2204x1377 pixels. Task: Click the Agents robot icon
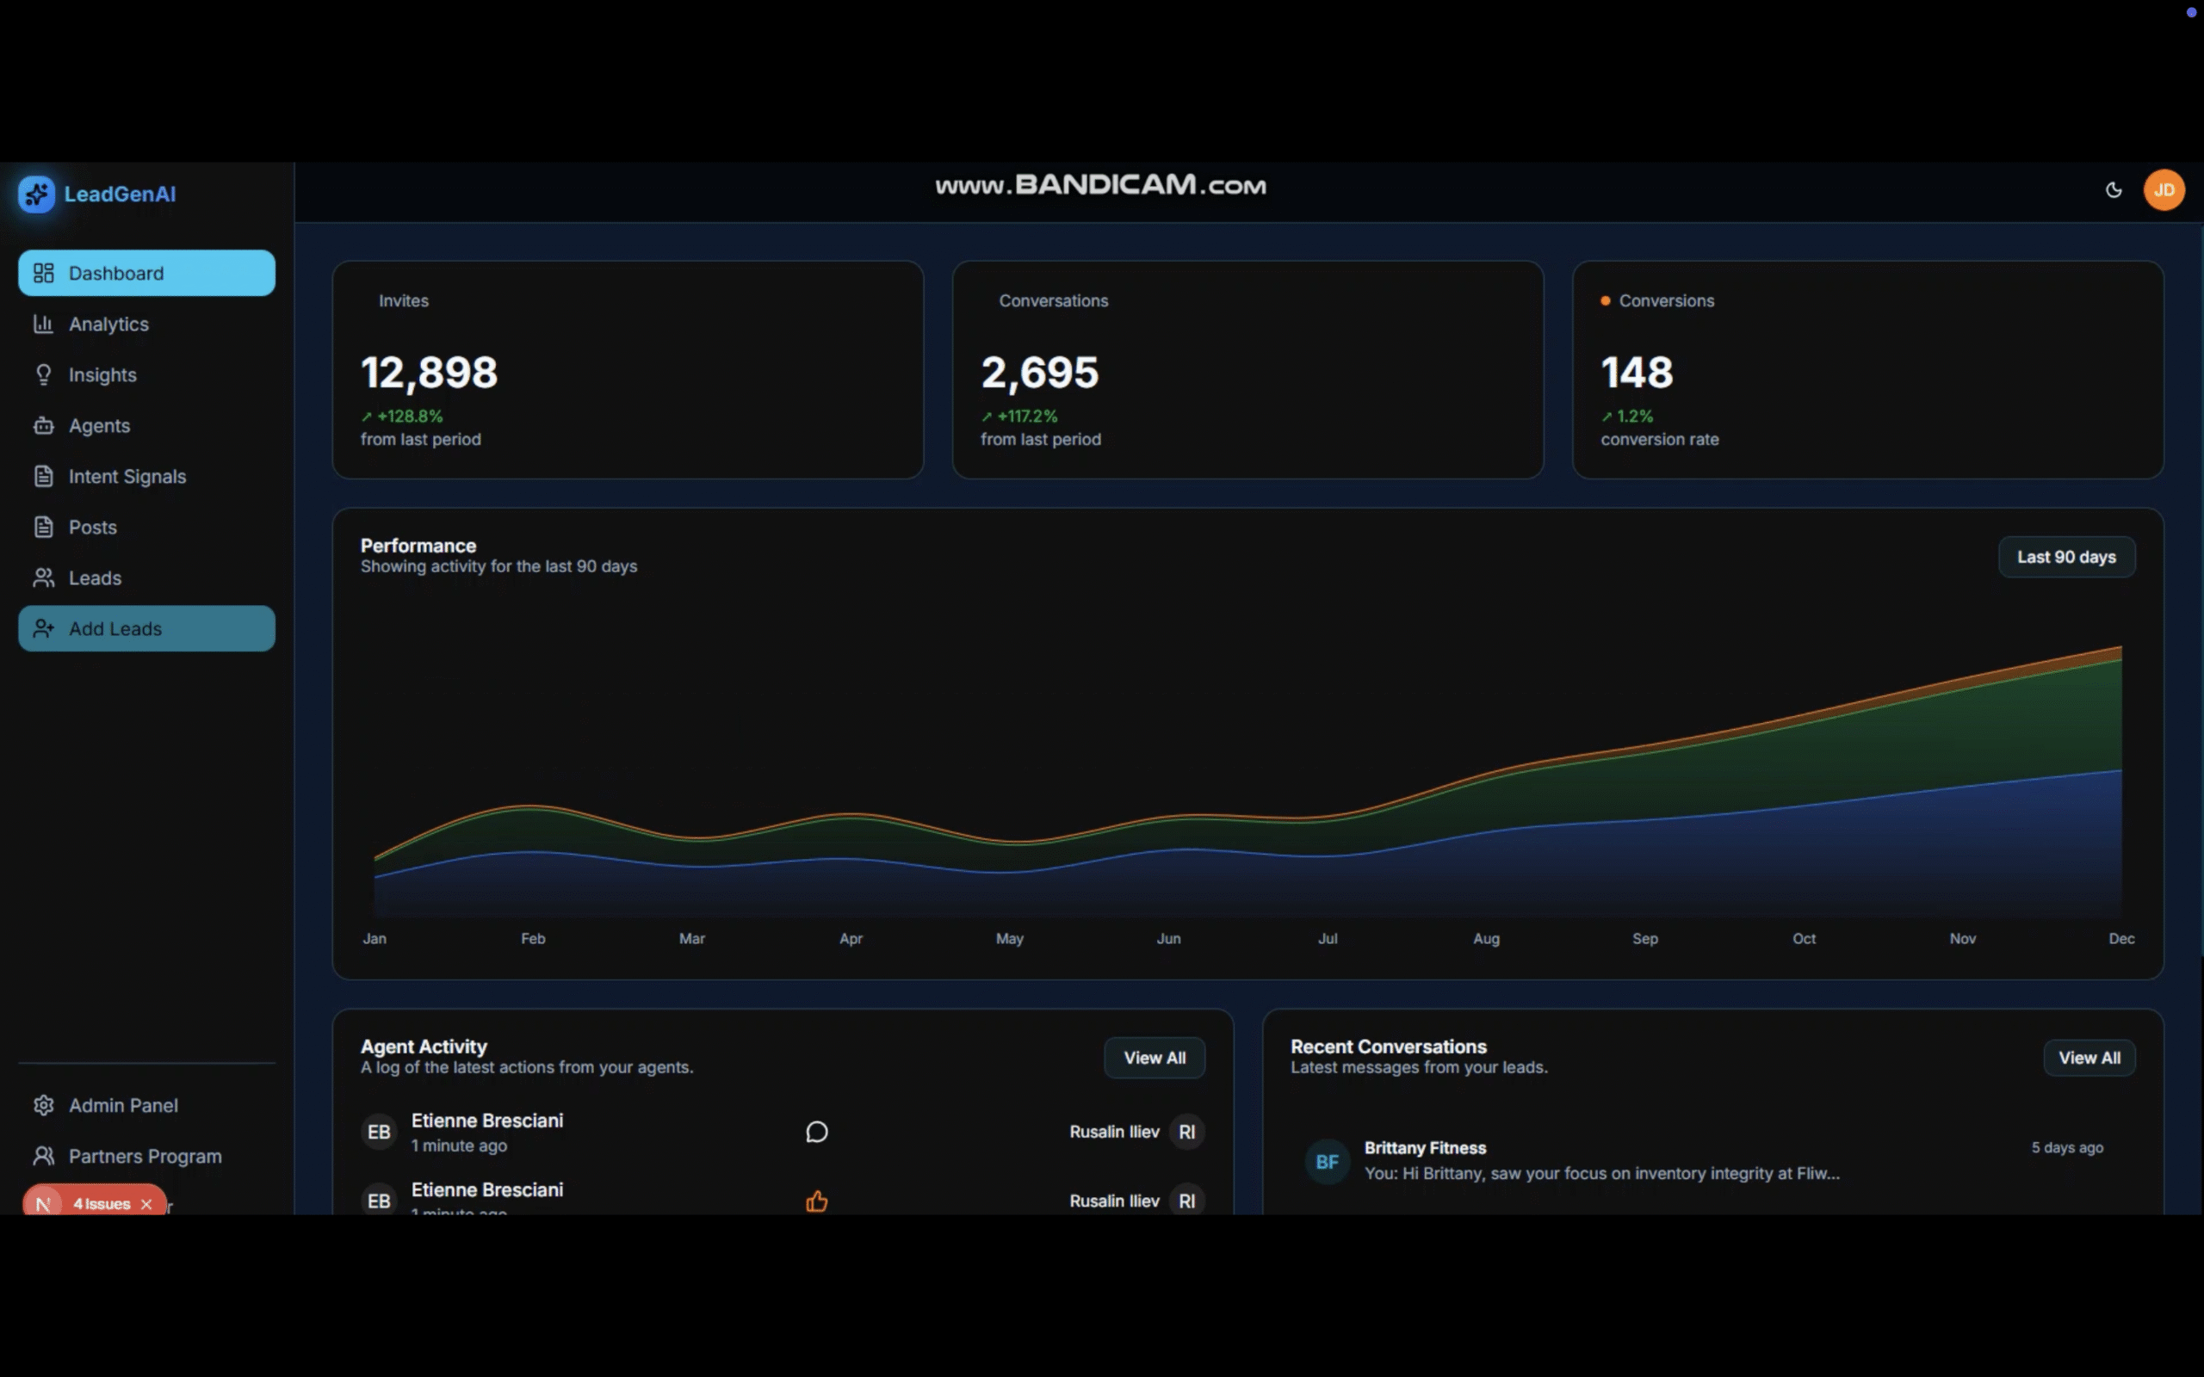(x=44, y=426)
